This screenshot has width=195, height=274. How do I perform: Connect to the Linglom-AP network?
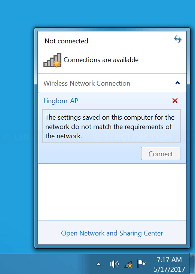point(161,154)
